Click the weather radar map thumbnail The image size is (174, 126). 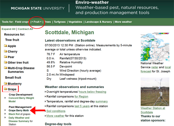pos(155,47)
